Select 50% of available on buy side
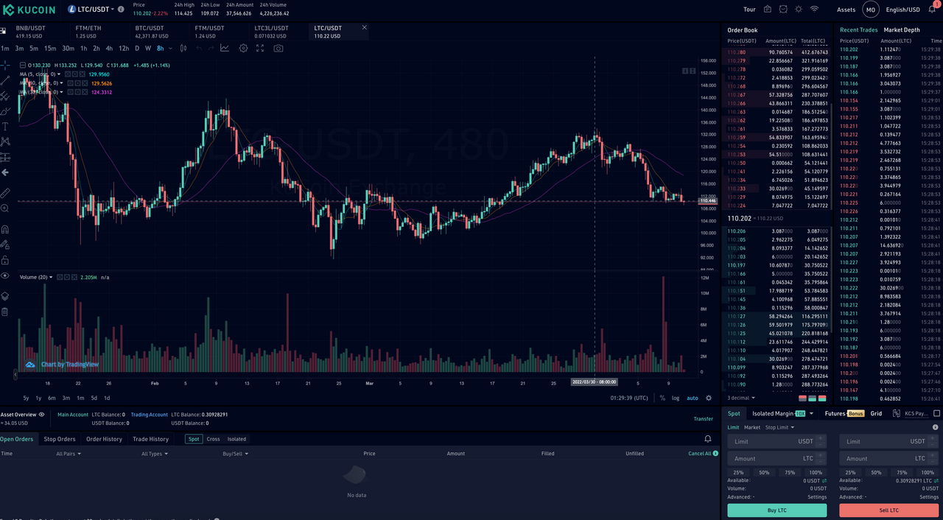Viewport: 943px width, 520px height. coord(764,472)
